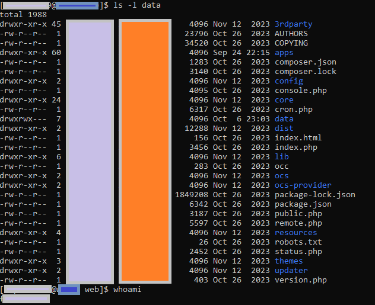Screen dimensions: 375x305
Task: Click the version.php file name
Action: coord(300,280)
